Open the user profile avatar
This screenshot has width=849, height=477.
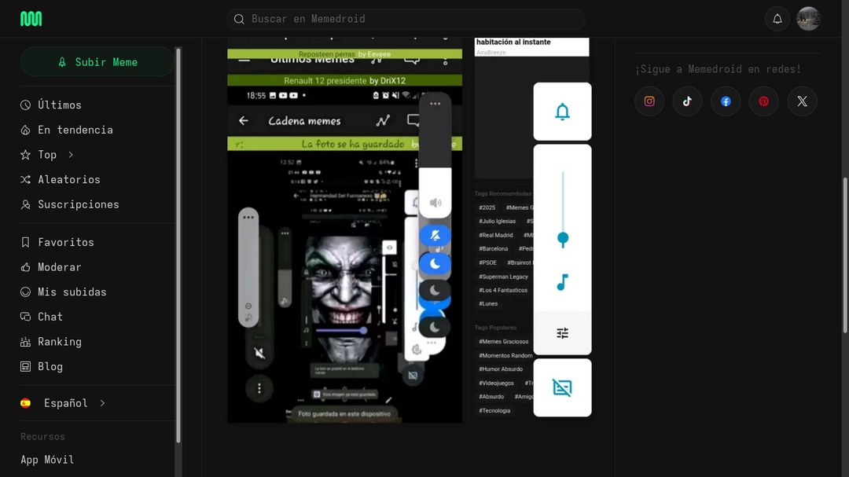(x=808, y=19)
